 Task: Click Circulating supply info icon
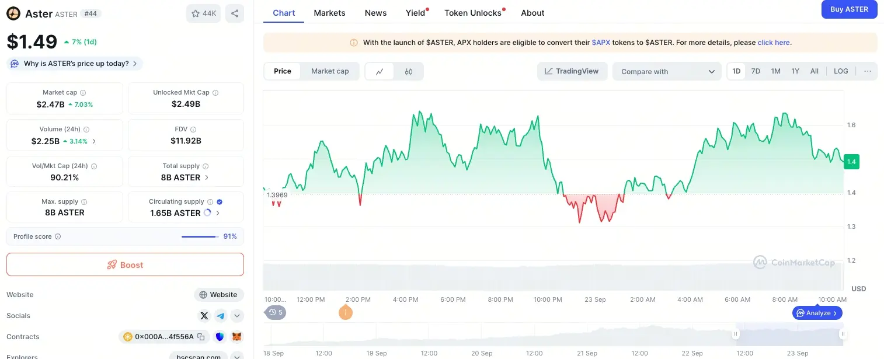point(210,202)
